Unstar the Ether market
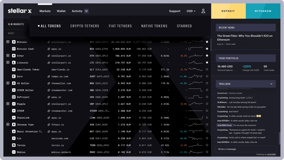The width and height of the screenshot is (284, 160). point(207,55)
